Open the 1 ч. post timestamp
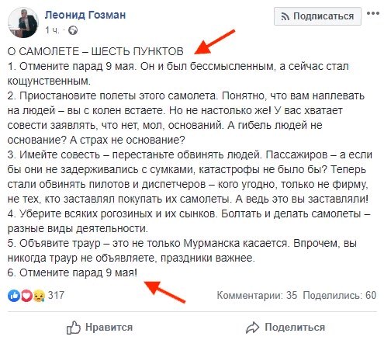384x340 pixels. (52, 30)
